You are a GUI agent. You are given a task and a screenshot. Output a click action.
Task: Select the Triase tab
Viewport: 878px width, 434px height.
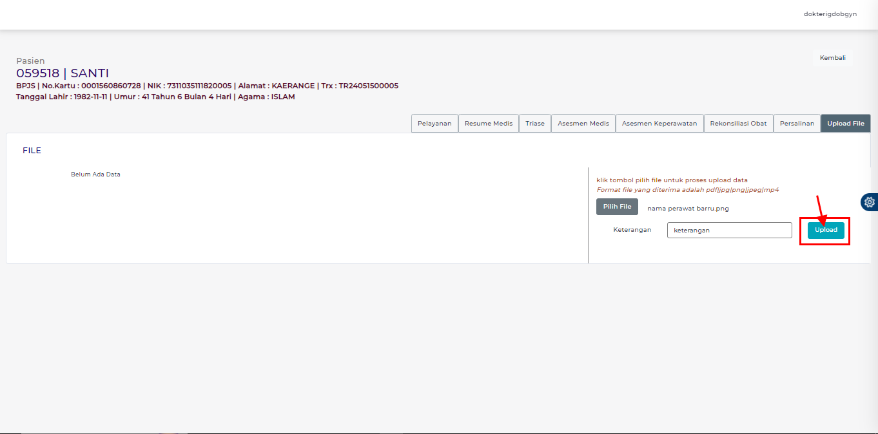535,124
